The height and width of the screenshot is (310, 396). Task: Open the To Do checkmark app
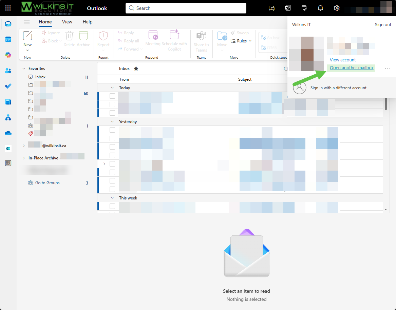8,86
